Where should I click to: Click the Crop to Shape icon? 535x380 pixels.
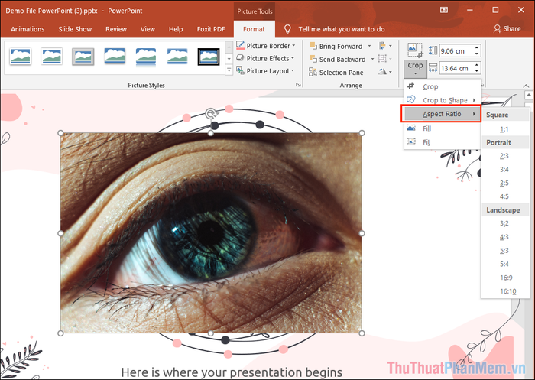411,99
